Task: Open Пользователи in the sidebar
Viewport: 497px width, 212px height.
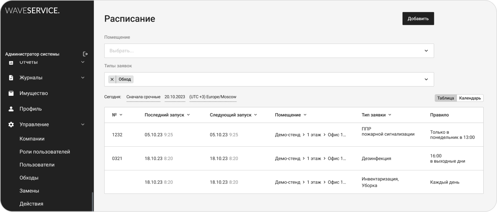Action: [x=37, y=165]
